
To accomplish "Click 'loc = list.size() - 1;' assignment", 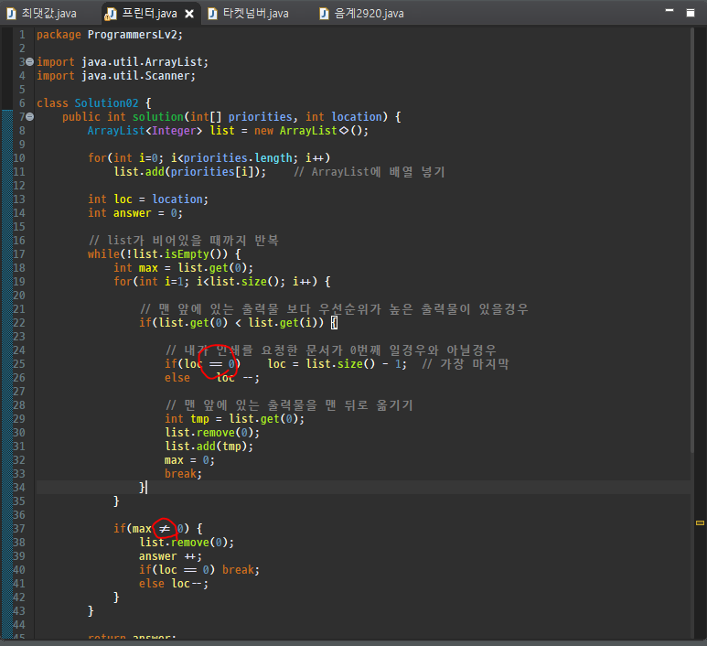I will [337, 364].
